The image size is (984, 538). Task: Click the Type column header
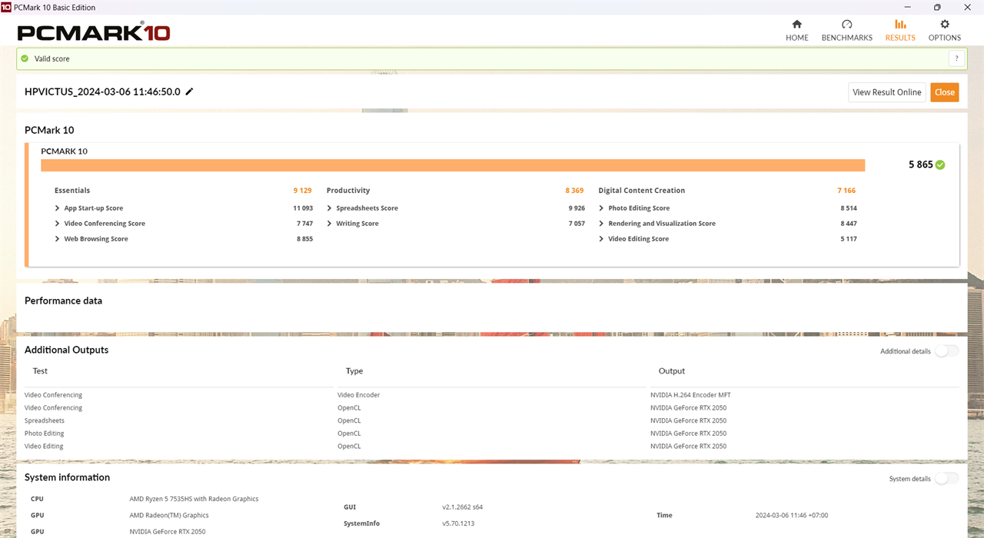coord(354,370)
